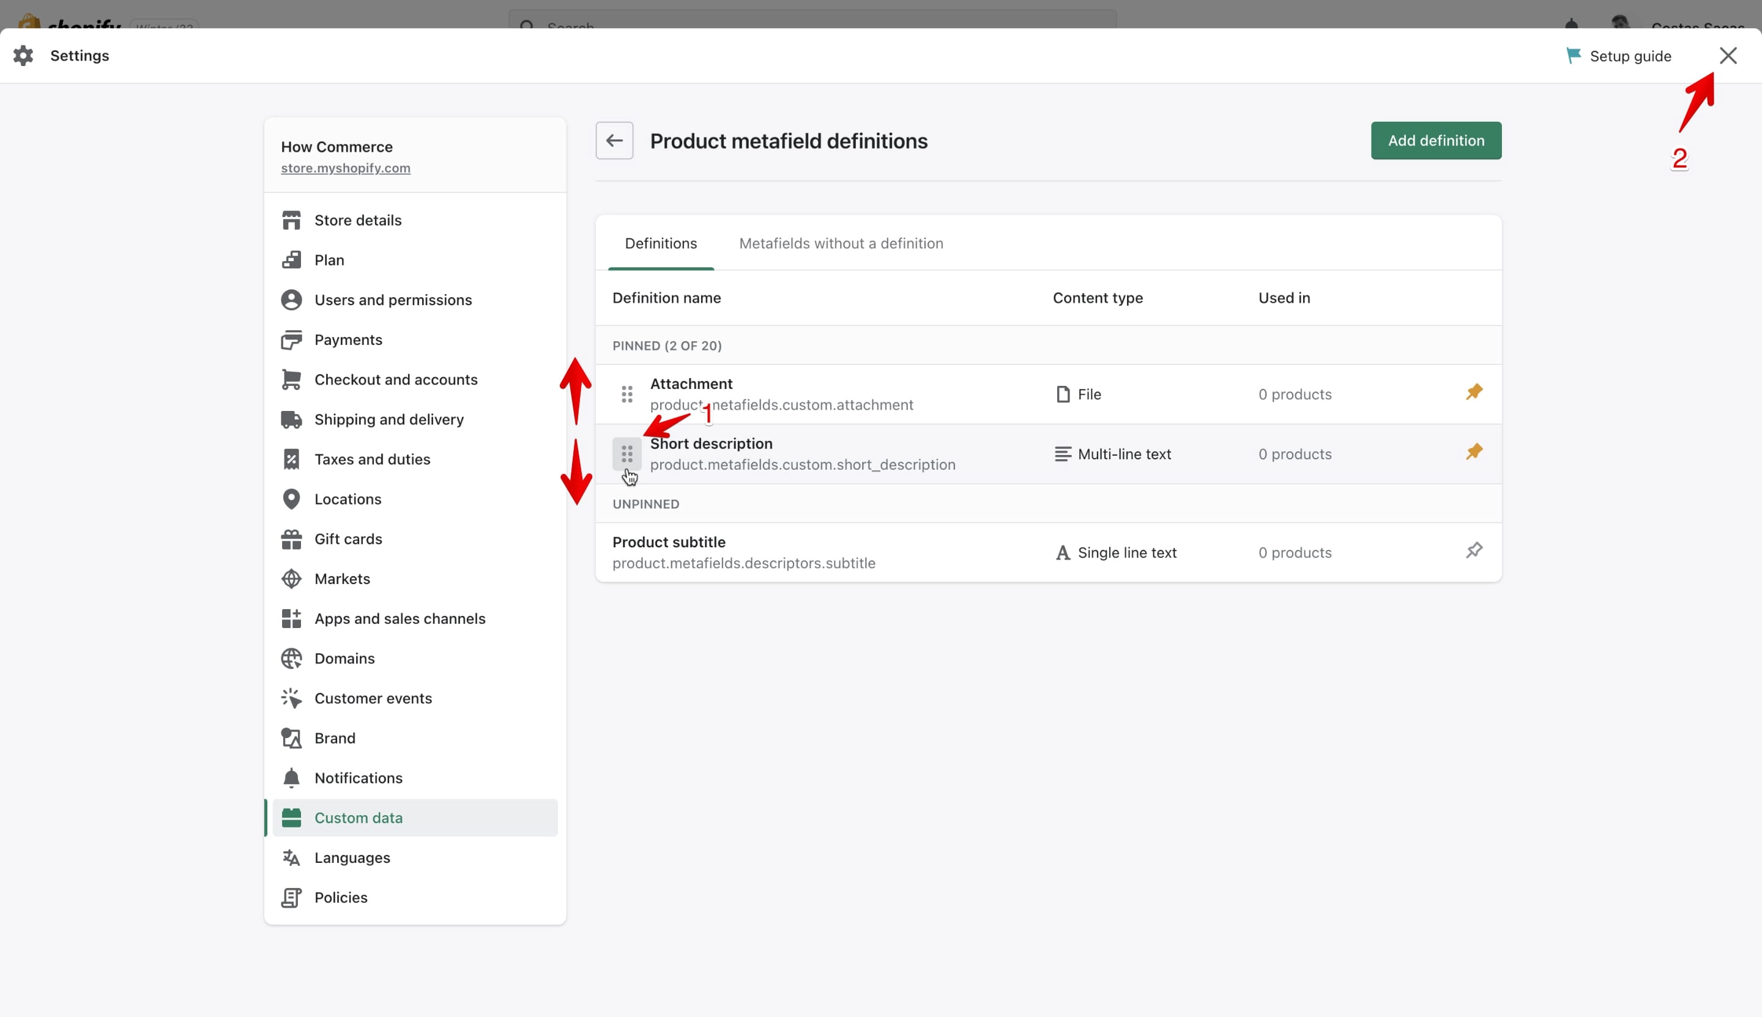Click the Settings gear icon

pyautogui.click(x=23, y=56)
